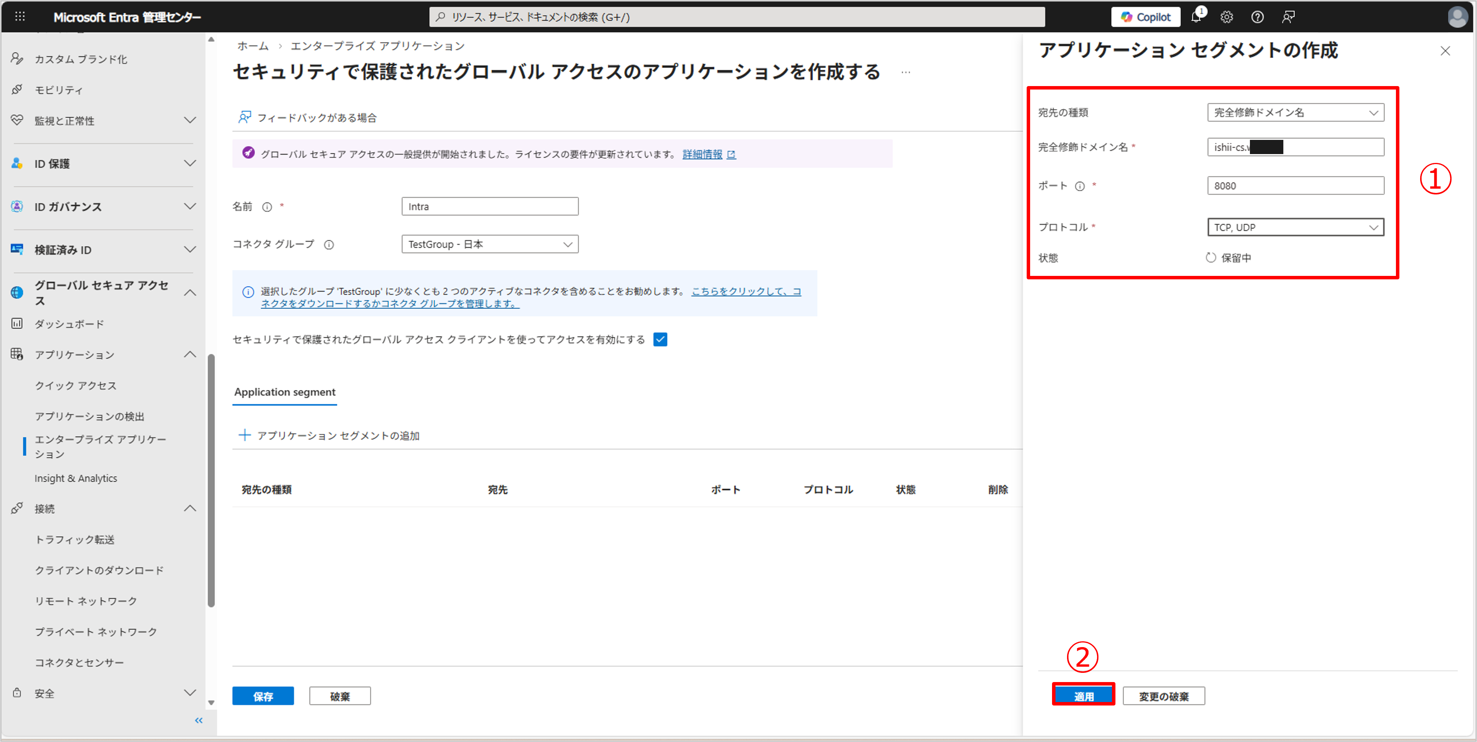Click the feedback person icon in header
Viewport: 1477px width, 742px height.
tap(1288, 17)
